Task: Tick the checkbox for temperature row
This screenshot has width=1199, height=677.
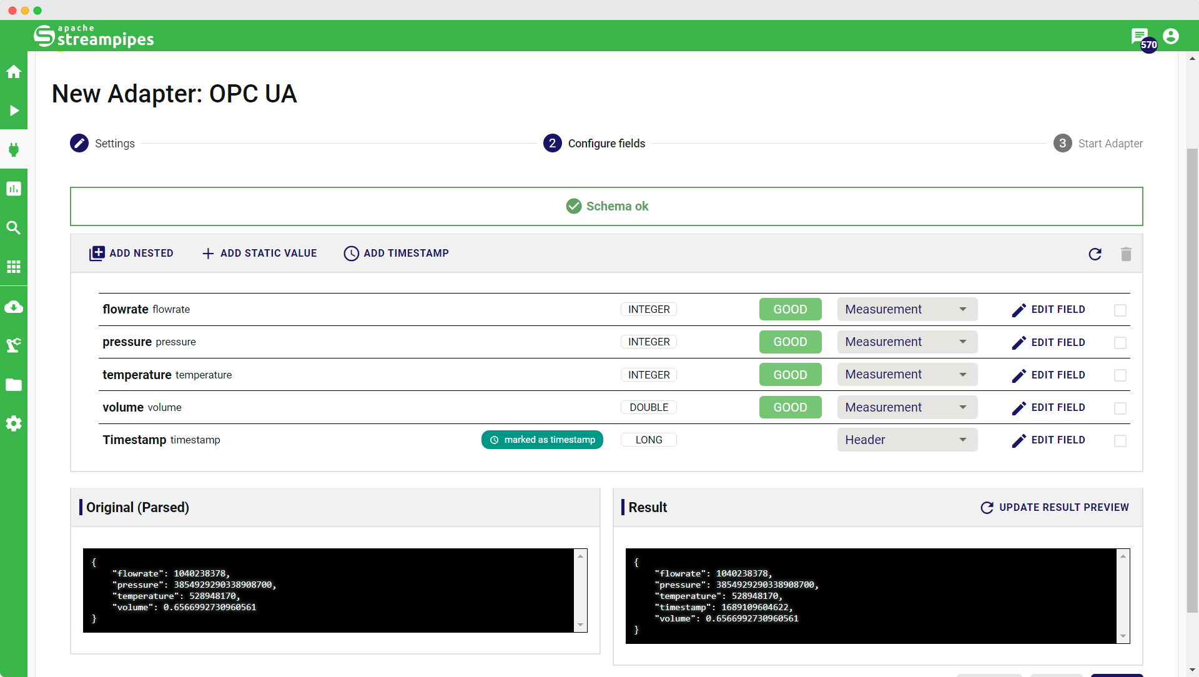Action: click(1120, 375)
